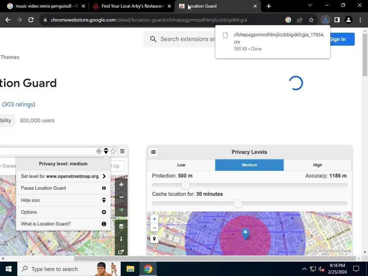Click the taskbar clock showing 9:18 PM
Viewport: 368px width, 276px height.
337,269
